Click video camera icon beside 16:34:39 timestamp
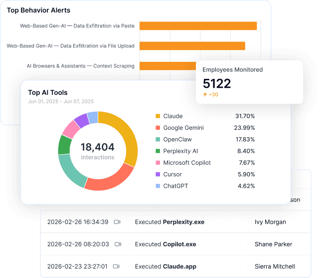 point(118,222)
